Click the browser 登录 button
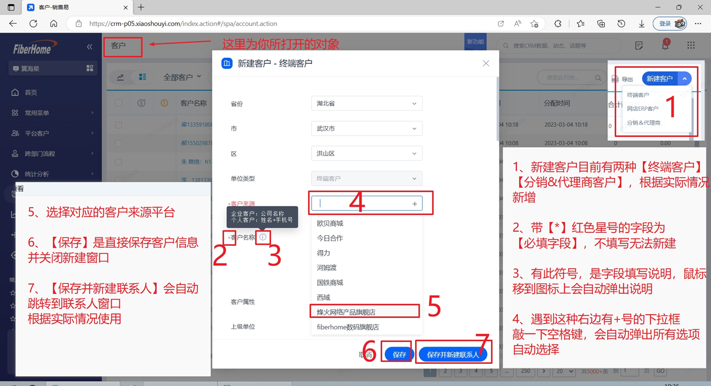This screenshot has width=711, height=386. (x=670, y=24)
